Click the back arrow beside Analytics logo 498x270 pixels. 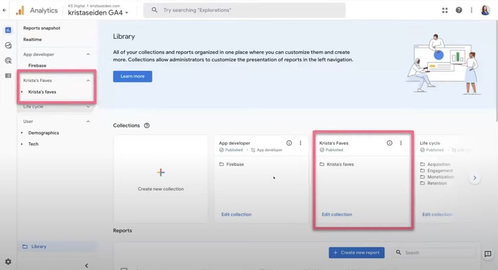(x=4, y=10)
